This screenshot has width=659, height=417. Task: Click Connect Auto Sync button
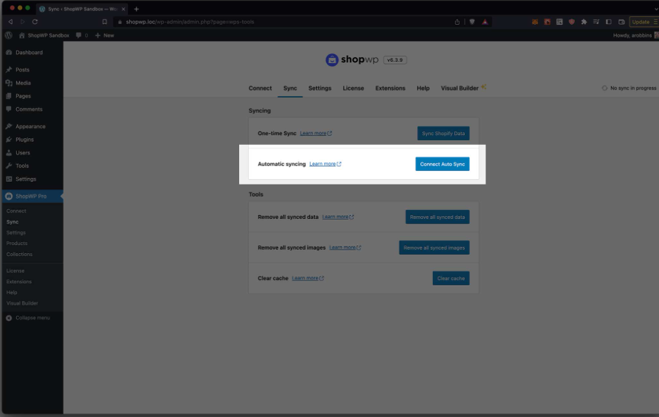point(443,164)
